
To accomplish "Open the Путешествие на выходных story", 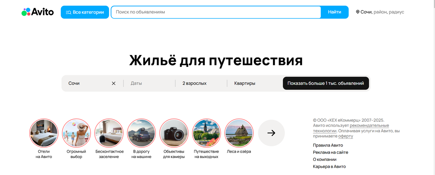I will 206,139.
